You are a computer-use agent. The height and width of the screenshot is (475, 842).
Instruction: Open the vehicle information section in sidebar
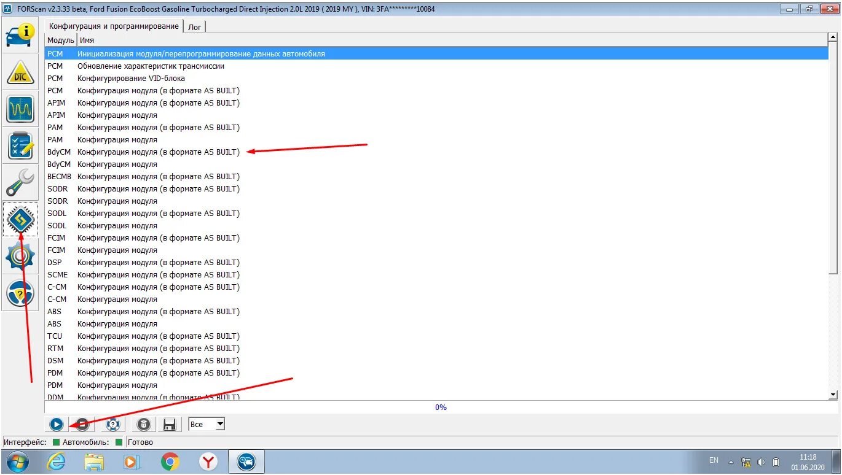coord(20,35)
